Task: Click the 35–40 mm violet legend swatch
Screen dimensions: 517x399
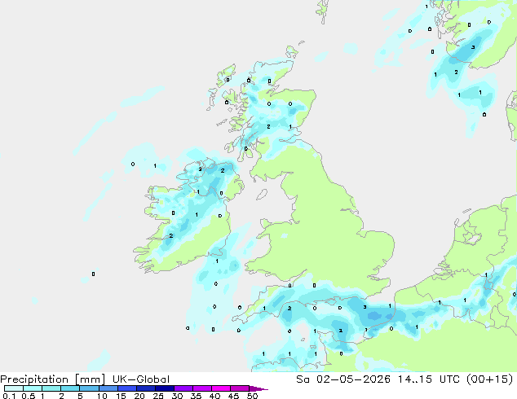Action: click(201, 388)
